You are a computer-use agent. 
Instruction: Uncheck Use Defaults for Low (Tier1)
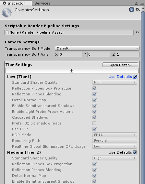tap(135, 77)
